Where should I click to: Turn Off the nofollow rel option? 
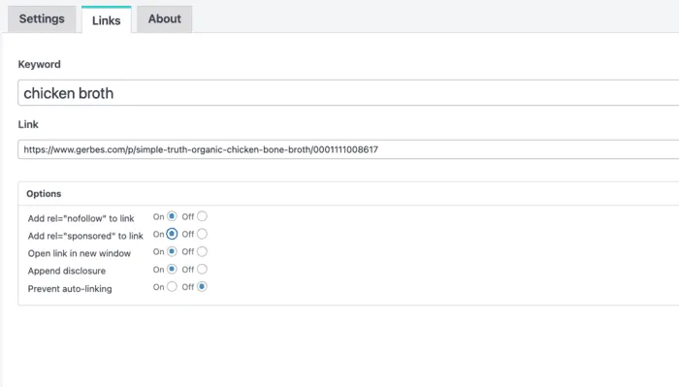(x=202, y=216)
